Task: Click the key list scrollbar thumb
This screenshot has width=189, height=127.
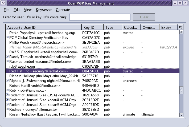Action: [x=181, y=90]
